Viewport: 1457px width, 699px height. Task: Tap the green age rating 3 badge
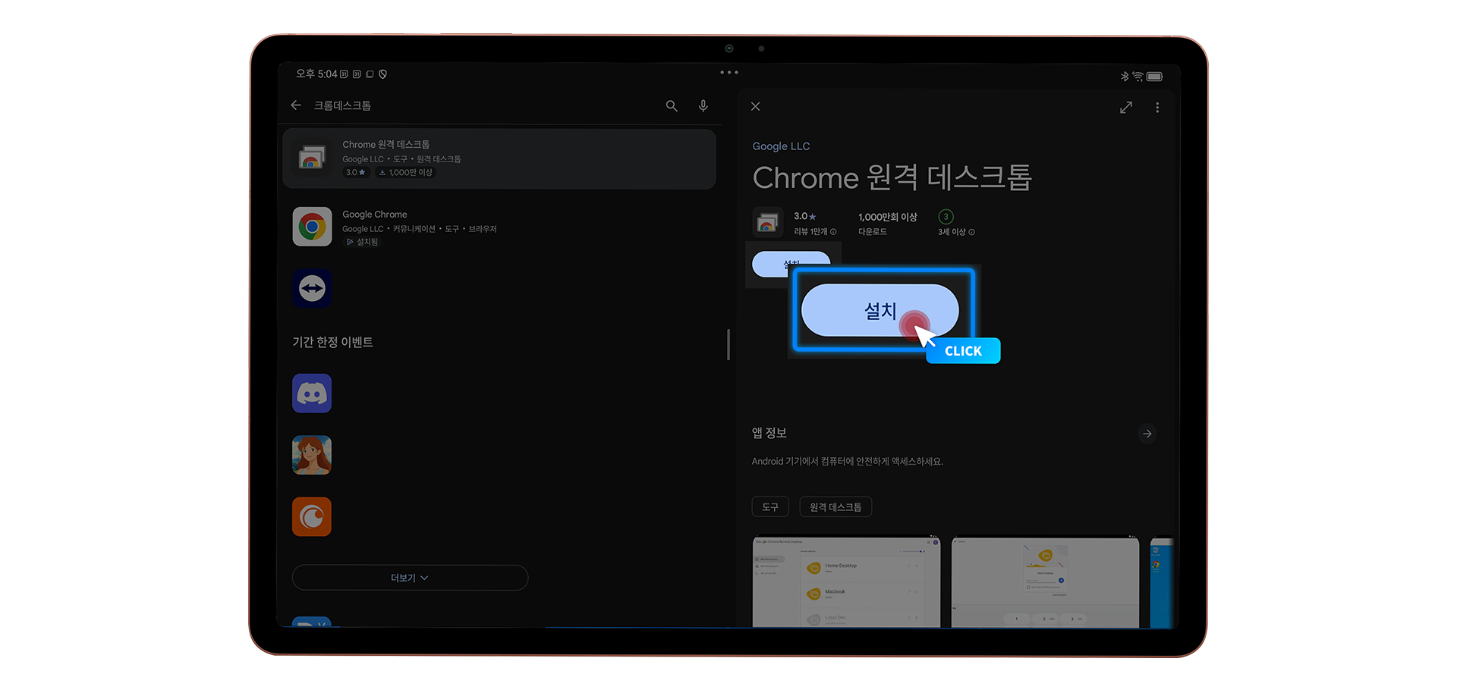tap(946, 217)
